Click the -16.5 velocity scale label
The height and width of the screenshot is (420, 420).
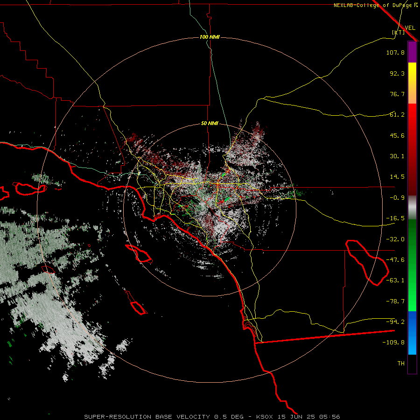(x=395, y=218)
